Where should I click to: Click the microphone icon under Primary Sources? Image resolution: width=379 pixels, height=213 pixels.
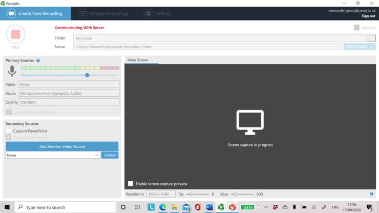(x=12, y=71)
